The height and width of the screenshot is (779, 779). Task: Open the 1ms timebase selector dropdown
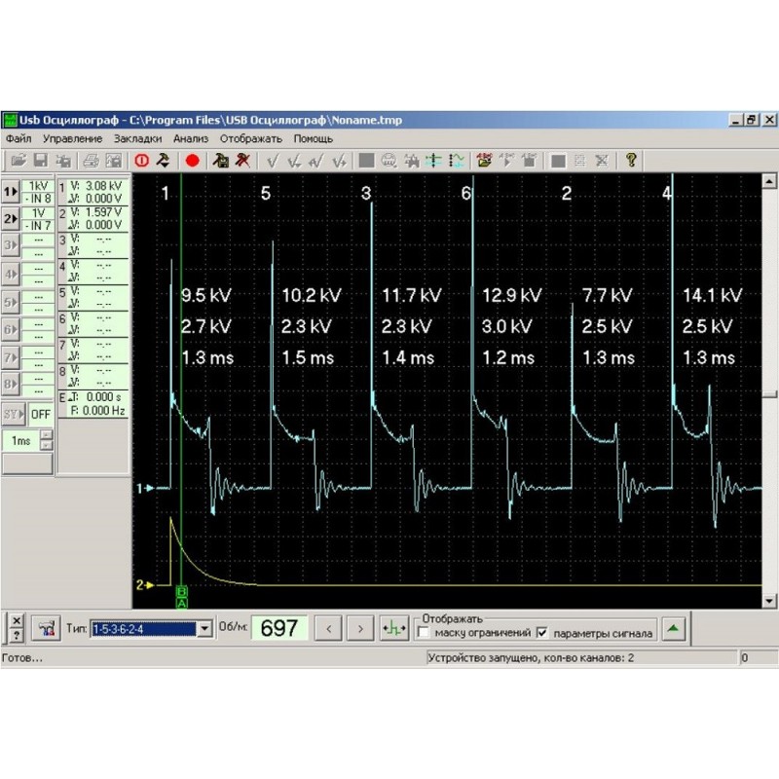point(44,440)
